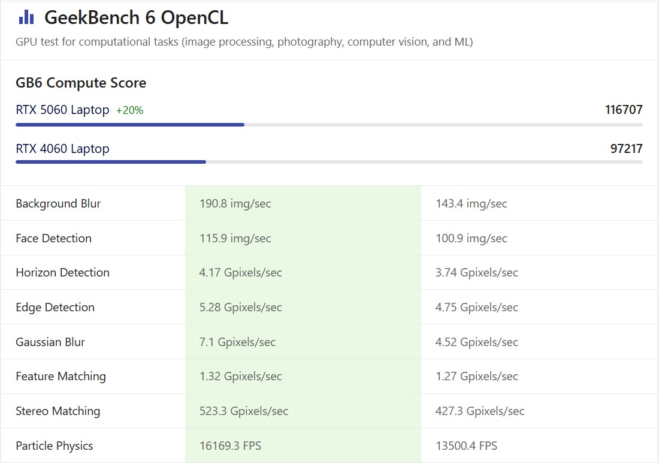Click the GB6 Compute Score heading
Viewport: 659px width, 463px height.
[x=81, y=83]
